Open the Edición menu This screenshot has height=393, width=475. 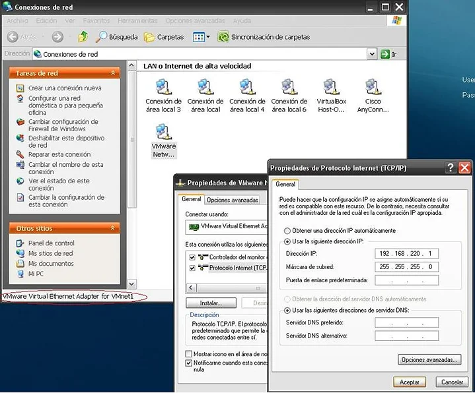click(x=46, y=20)
